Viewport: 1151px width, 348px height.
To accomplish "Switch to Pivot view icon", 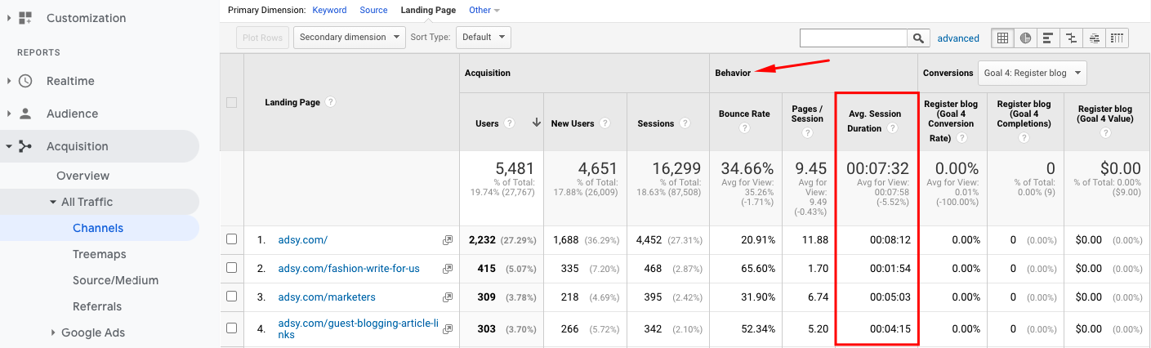I will tap(1118, 38).
